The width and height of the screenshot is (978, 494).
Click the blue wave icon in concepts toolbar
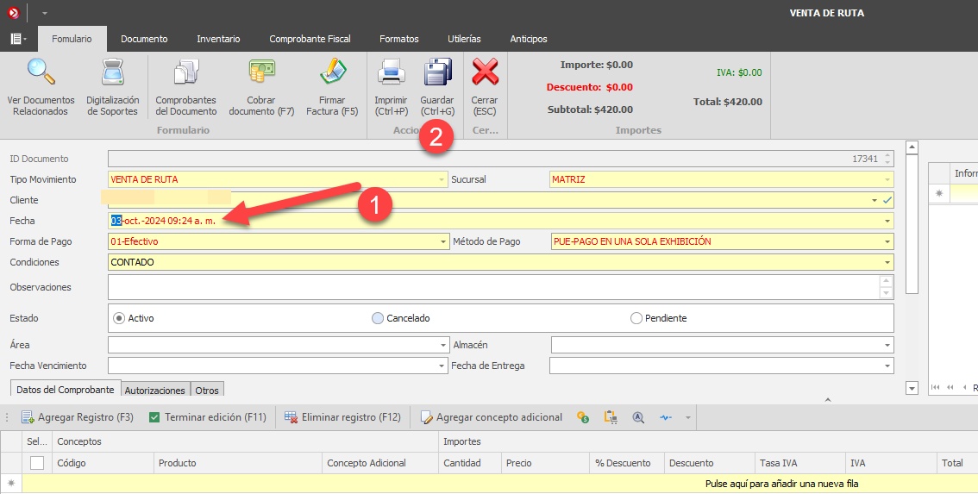tap(666, 417)
